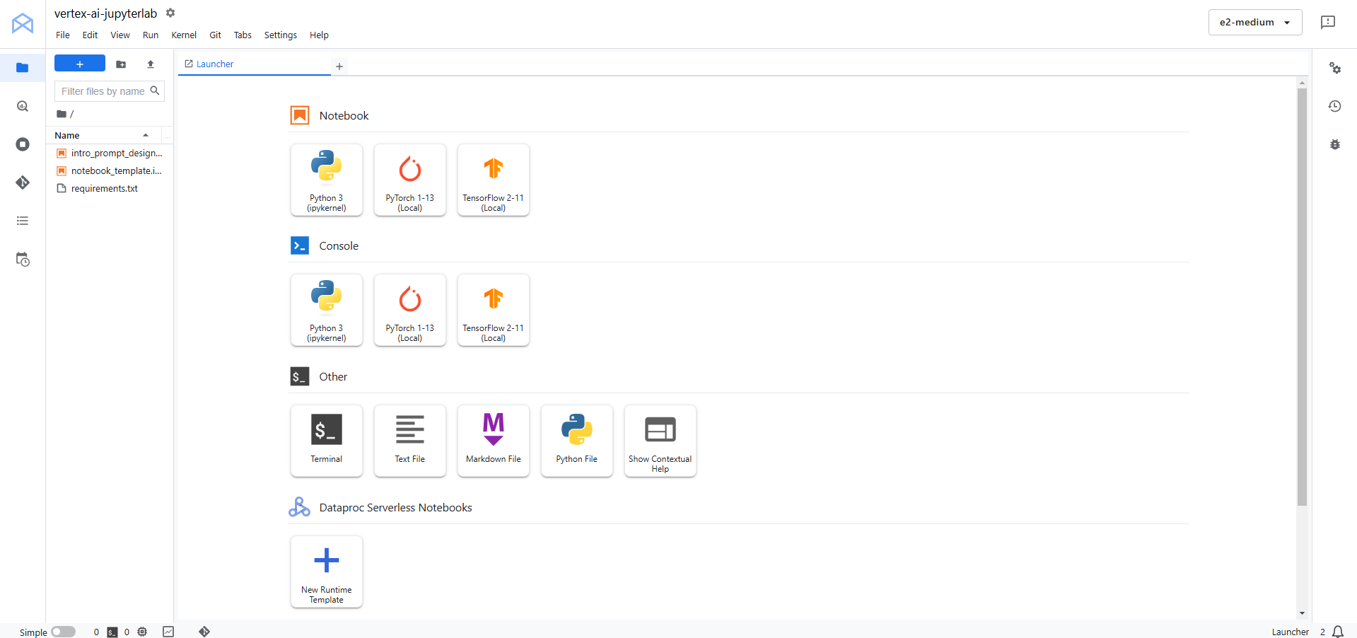The width and height of the screenshot is (1357, 638).
Task: Open the Help menu
Action: [x=319, y=35]
